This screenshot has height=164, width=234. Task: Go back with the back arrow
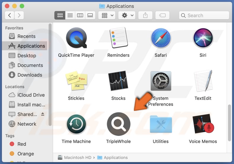[x=9, y=15]
